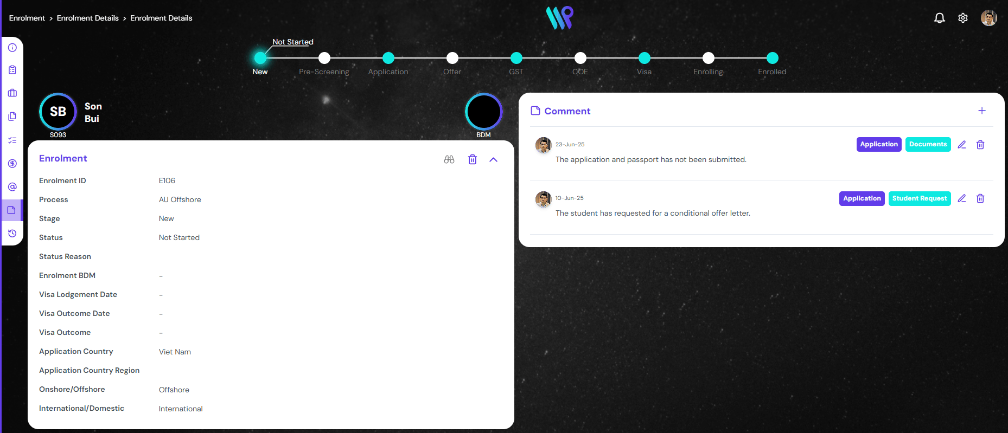Open the user profile avatar menu

[988, 18]
